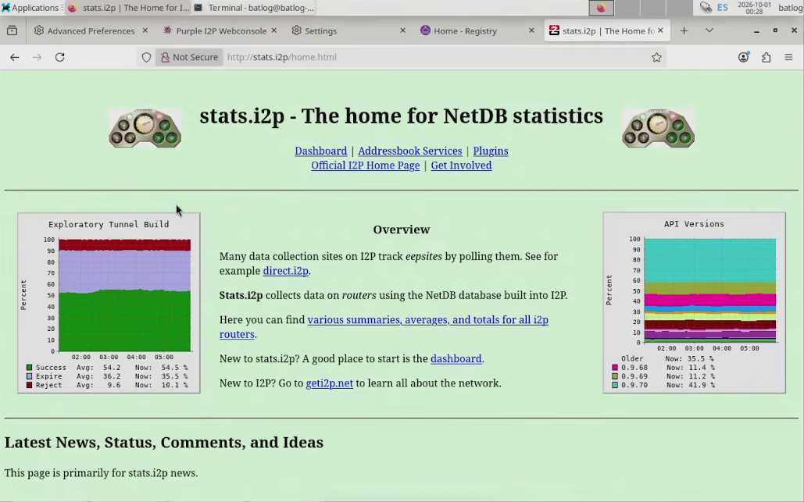This screenshot has width=804, height=502.
Task: Click the forward navigation arrow
Action: click(x=37, y=57)
